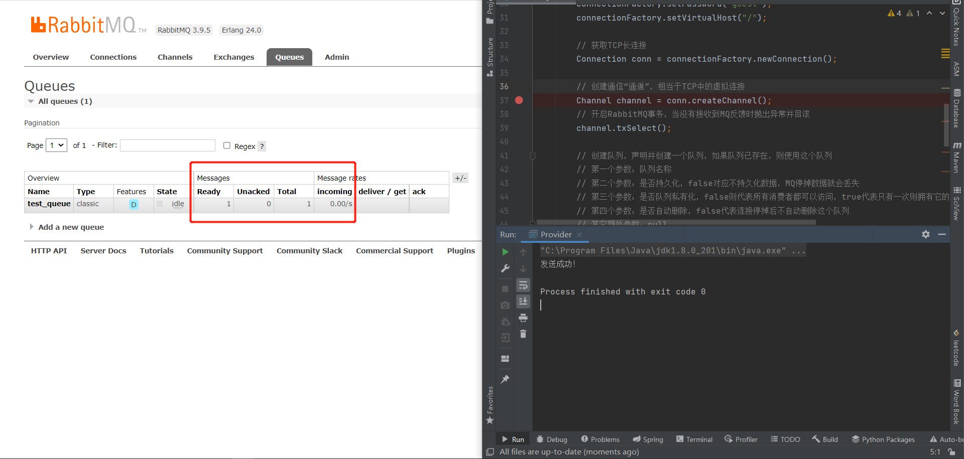Open the Problems tool window tab

click(600, 439)
